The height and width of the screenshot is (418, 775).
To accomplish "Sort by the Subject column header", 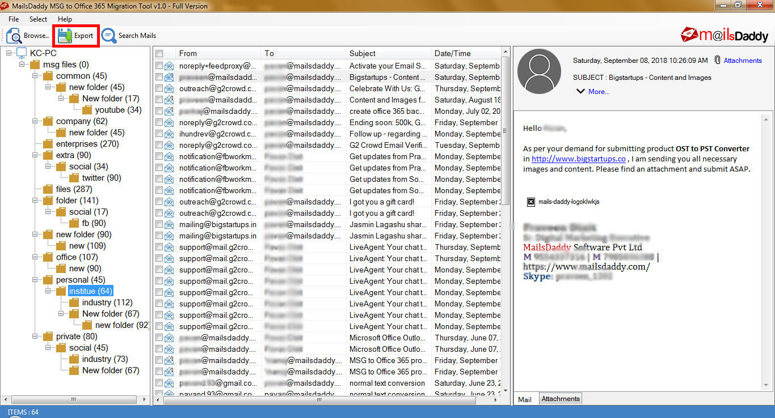I will click(x=389, y=53).
